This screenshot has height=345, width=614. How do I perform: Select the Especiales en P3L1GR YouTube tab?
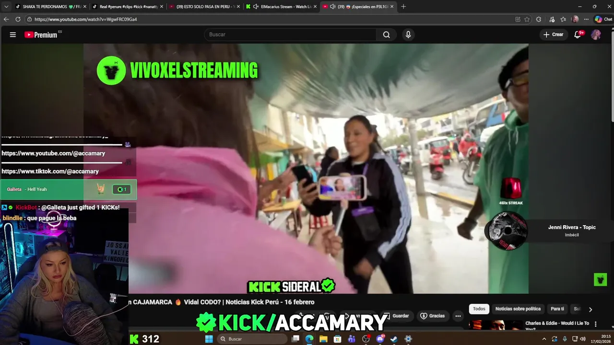pyautogui.click(x=358, y=6)
